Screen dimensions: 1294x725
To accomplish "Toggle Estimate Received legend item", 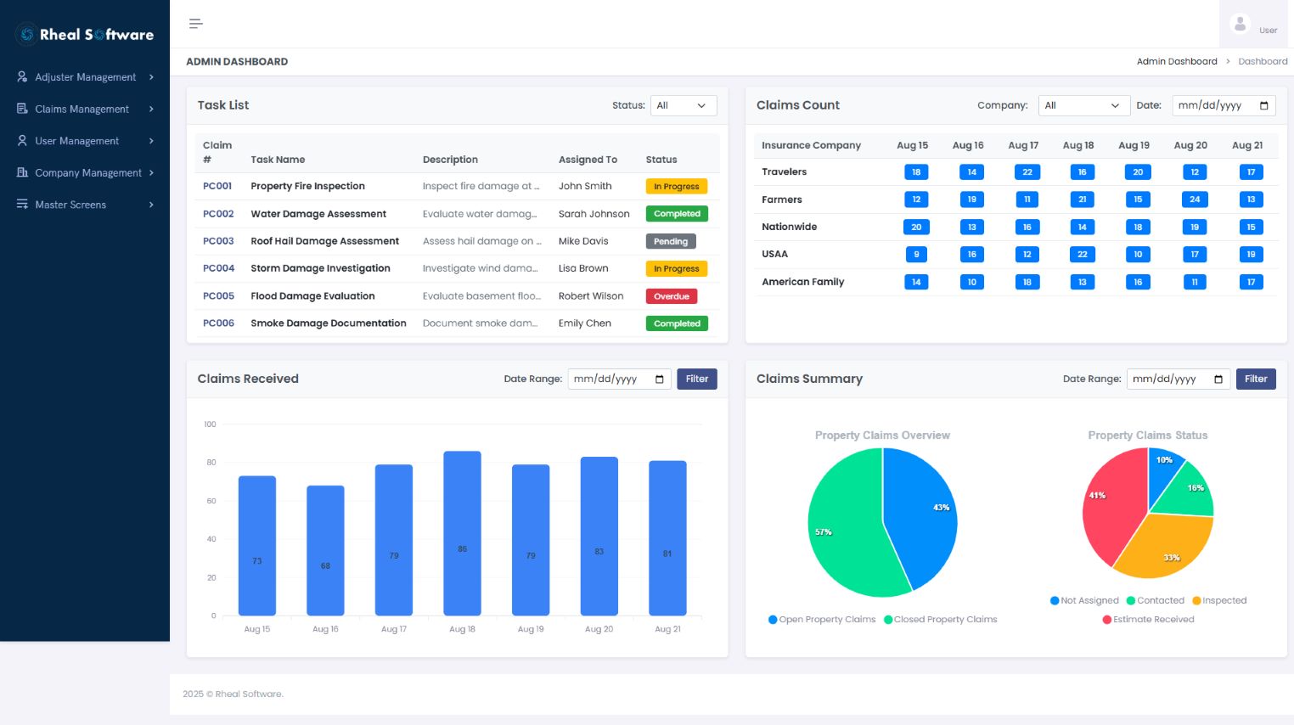I will pos(1148,620).
